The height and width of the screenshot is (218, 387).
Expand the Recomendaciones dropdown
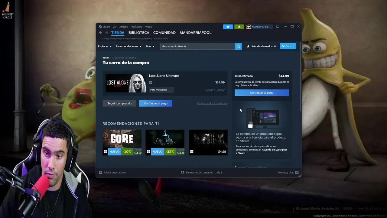click(128, 46)
